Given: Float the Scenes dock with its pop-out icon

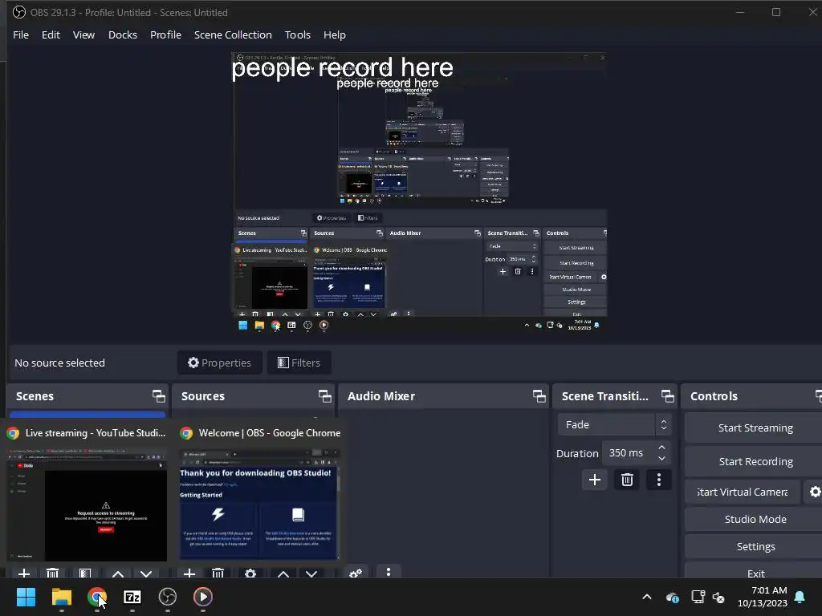Looking at the screenshot, I should pyautogui.click(x=158, y=396).
